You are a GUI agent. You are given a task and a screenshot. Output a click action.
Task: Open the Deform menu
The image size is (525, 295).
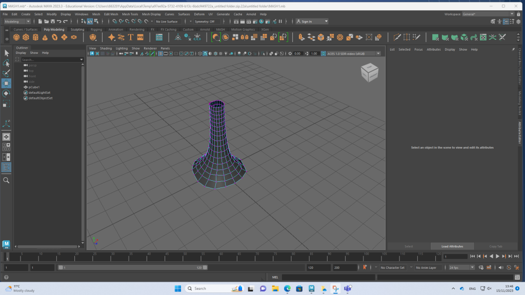click(199, 14)
